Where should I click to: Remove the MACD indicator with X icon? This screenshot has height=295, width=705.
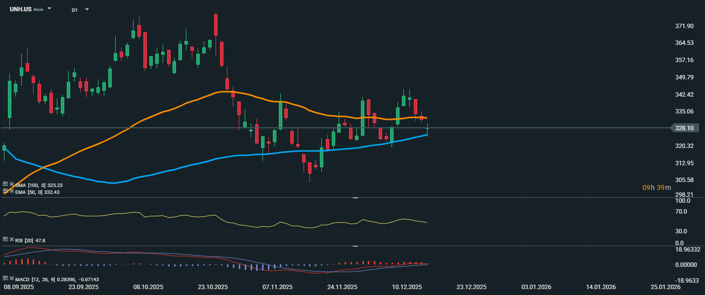(11, 278)
